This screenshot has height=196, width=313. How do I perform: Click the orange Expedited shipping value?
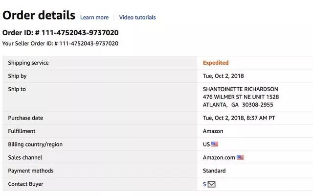(216, 63)
